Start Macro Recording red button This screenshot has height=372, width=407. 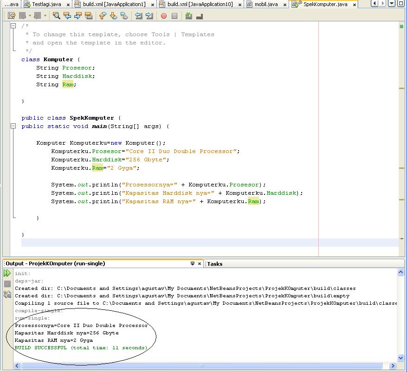(x=163, y=16)
